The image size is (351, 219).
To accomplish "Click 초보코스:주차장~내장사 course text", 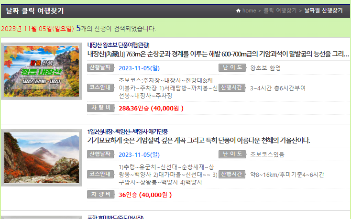I will [x=168, y=88].
